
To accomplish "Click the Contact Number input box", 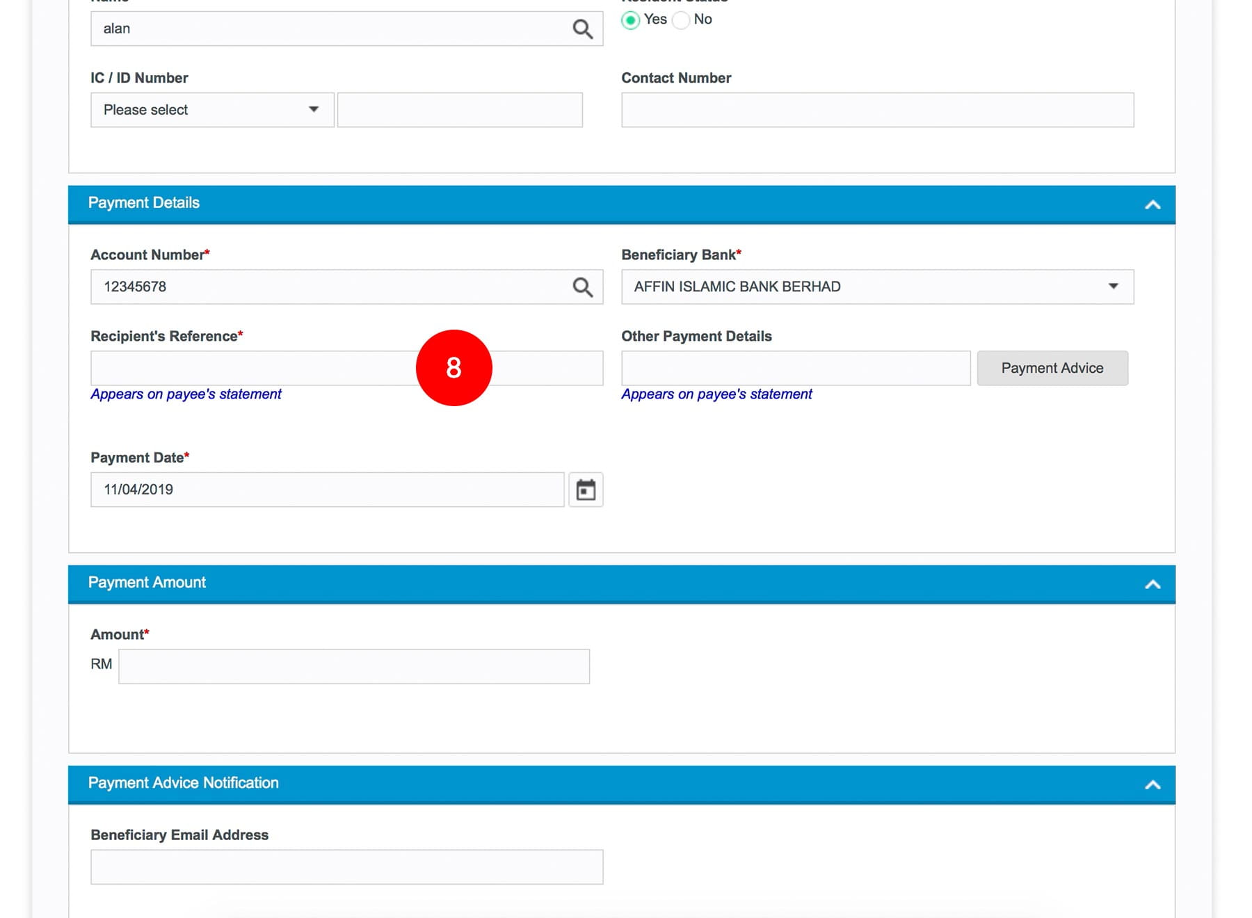I will coord(876,110).
